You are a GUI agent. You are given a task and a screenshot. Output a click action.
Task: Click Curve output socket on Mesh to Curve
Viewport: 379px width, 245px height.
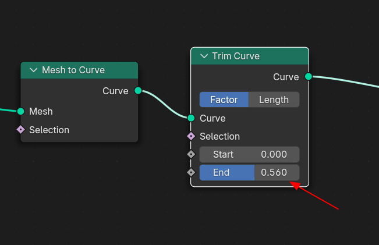(138, 91)
